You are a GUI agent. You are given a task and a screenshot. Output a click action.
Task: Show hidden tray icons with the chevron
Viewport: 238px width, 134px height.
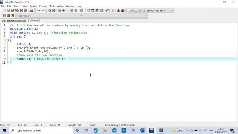pos(187,130)
